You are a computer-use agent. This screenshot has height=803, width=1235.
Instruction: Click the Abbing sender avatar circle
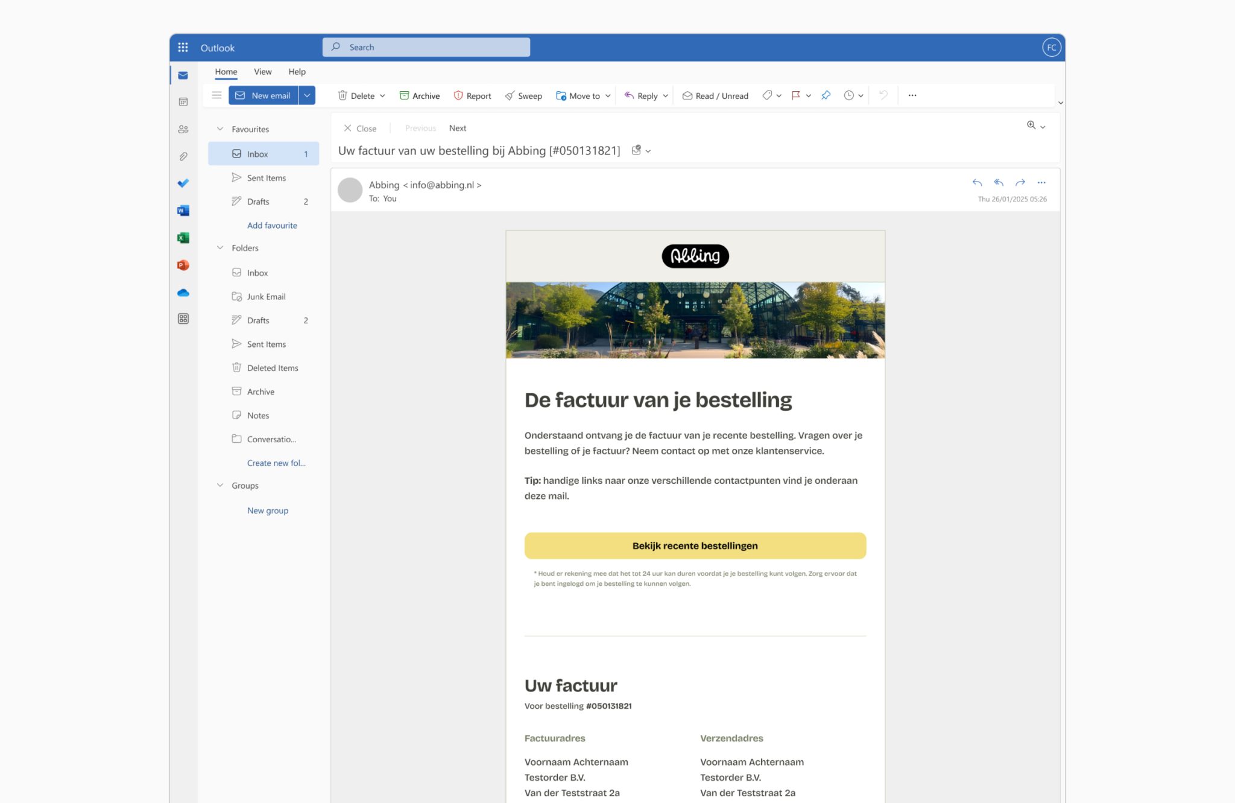pyautogui.click(x=350, y=190)
